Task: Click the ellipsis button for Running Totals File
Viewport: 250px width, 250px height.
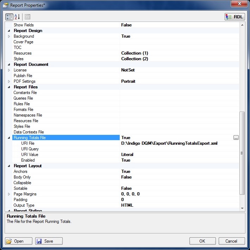Action: [x=236, y=138]
